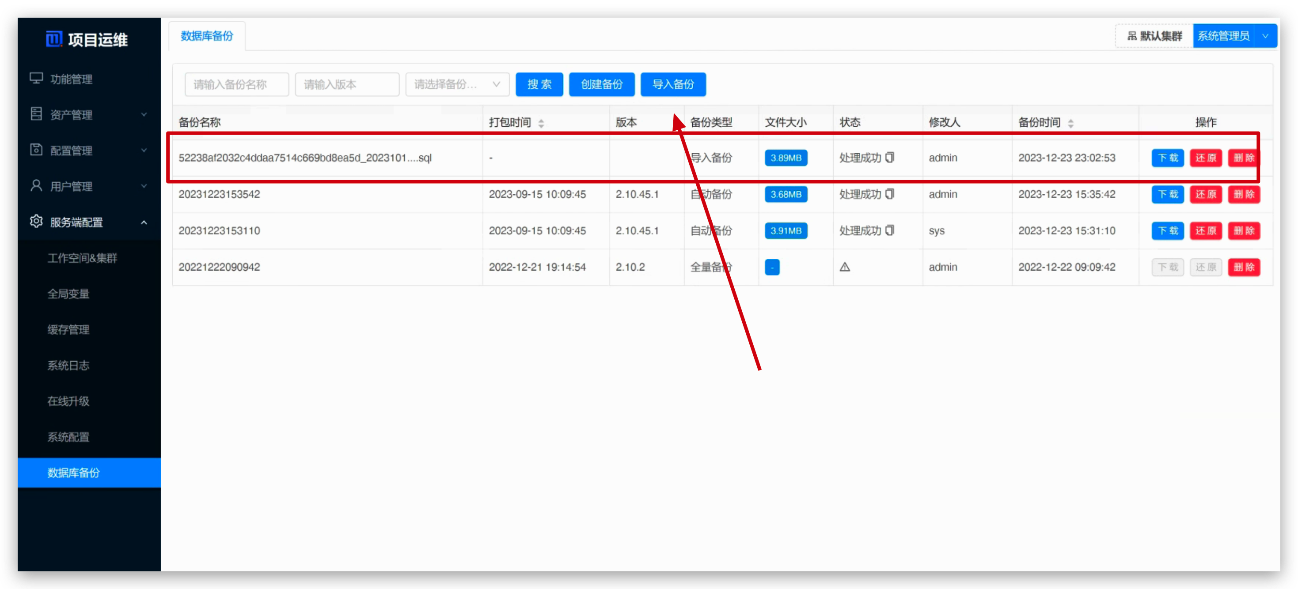Click the 用户管理 person icon
The width and height of the screenshot is (1298, 589).
(36, 186)
